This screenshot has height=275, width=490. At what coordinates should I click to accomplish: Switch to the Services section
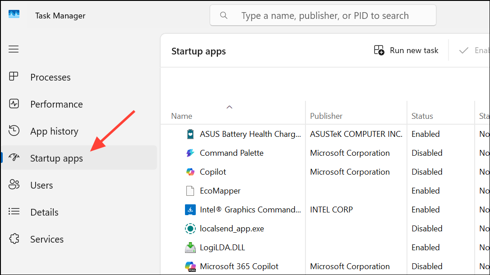click(46, 239)
